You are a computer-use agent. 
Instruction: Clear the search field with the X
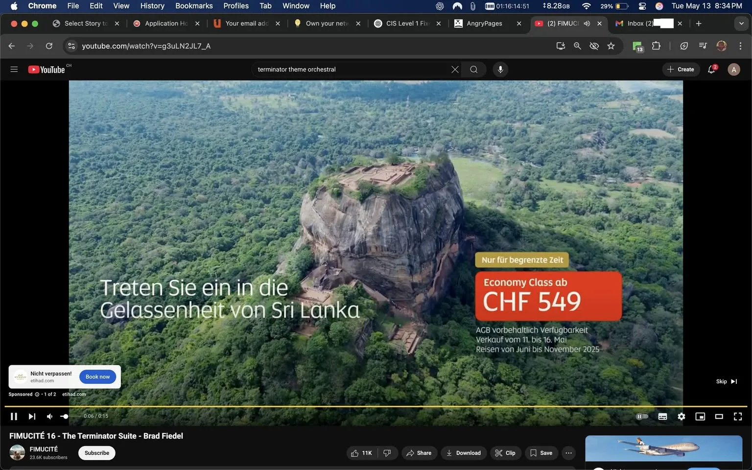pos(454,69)
